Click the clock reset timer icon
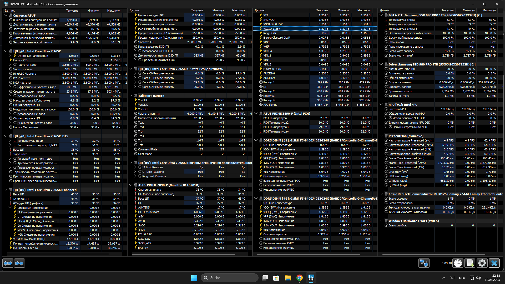This screenshot has width=505, height=284. click(x=458, y=263)
